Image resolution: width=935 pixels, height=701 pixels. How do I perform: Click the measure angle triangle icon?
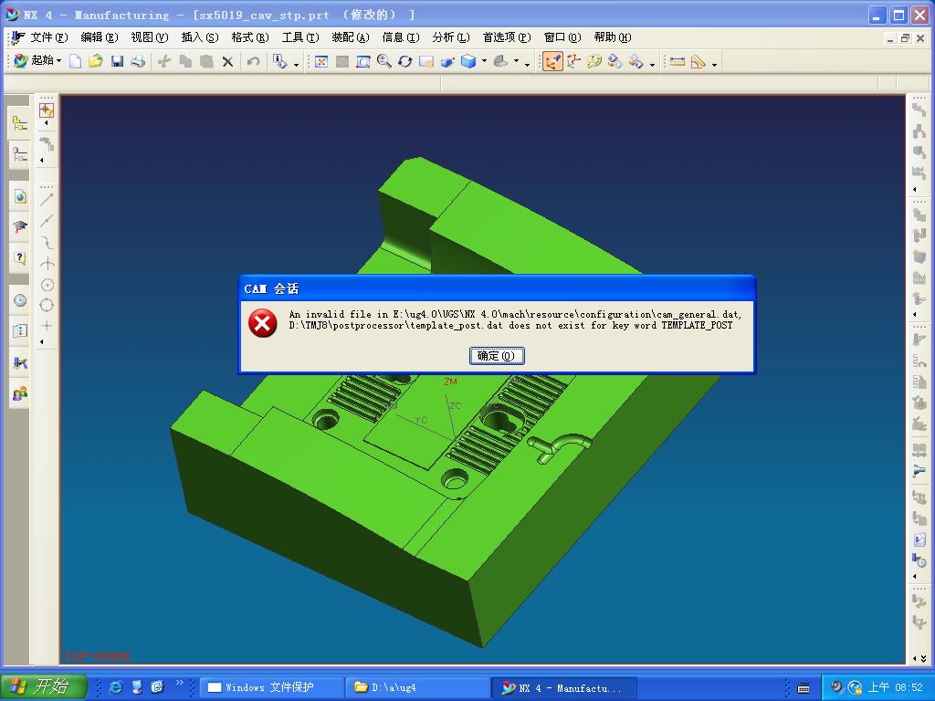coord(699,61)
